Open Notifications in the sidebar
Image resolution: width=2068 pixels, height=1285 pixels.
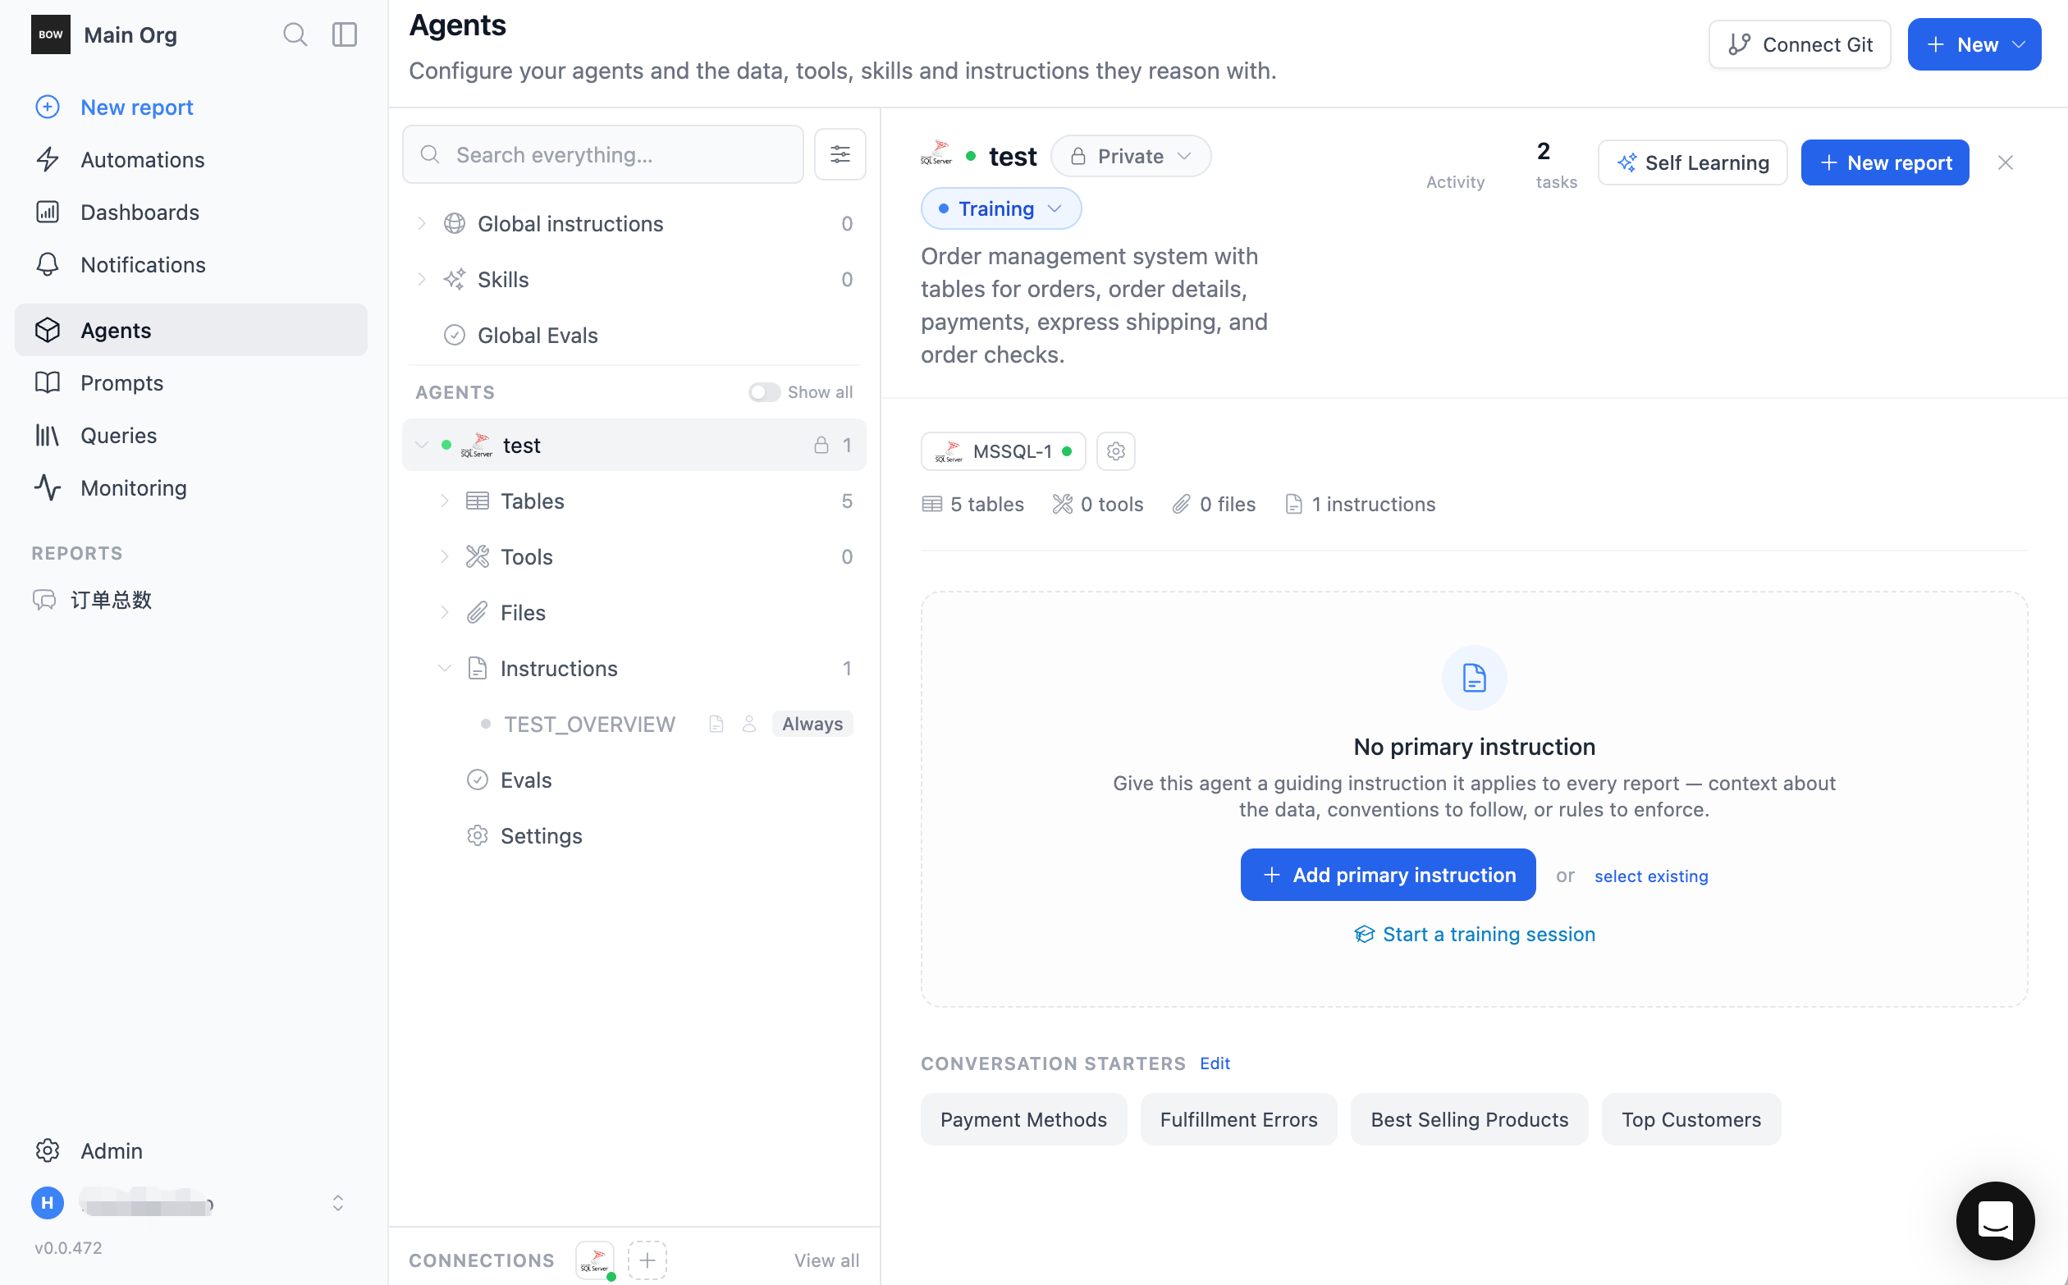tap(191, 265)
